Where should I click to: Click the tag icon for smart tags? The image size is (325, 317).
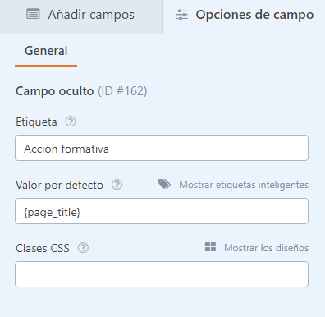(164, 184)
